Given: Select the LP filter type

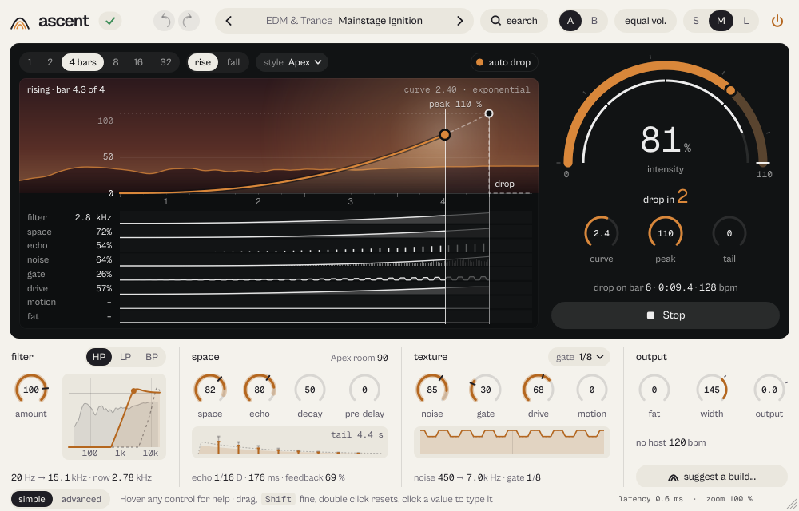Looking at the screenshot, I should point(125,357).
